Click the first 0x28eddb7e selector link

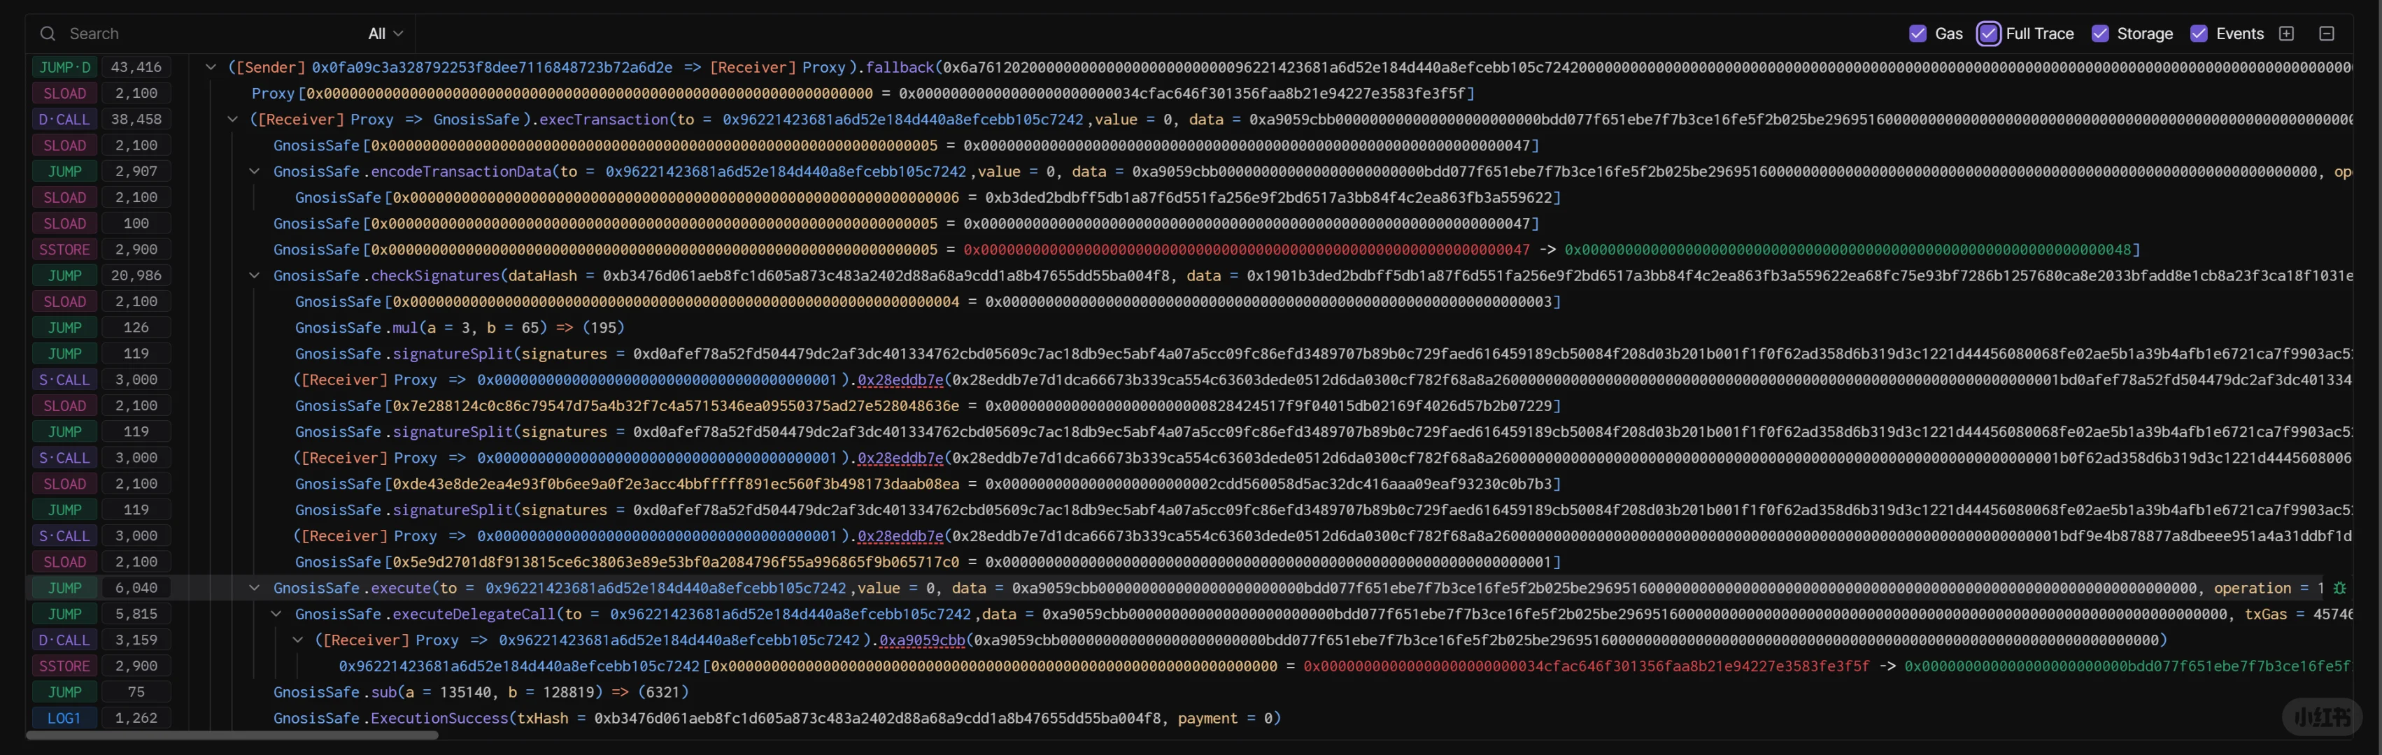pos(900,380)
